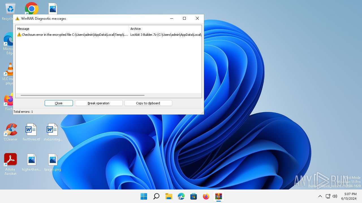This screenshot has width=362, height=203.
Task: Close the WinRAR window with X
Action: click(197, 19)
